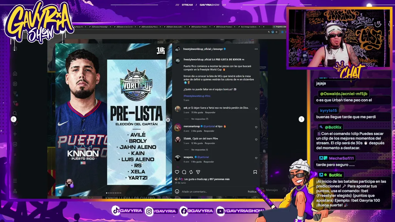Like wzapata_'s comment
This screenshot has height=222, width=395.
pos(256,158)
